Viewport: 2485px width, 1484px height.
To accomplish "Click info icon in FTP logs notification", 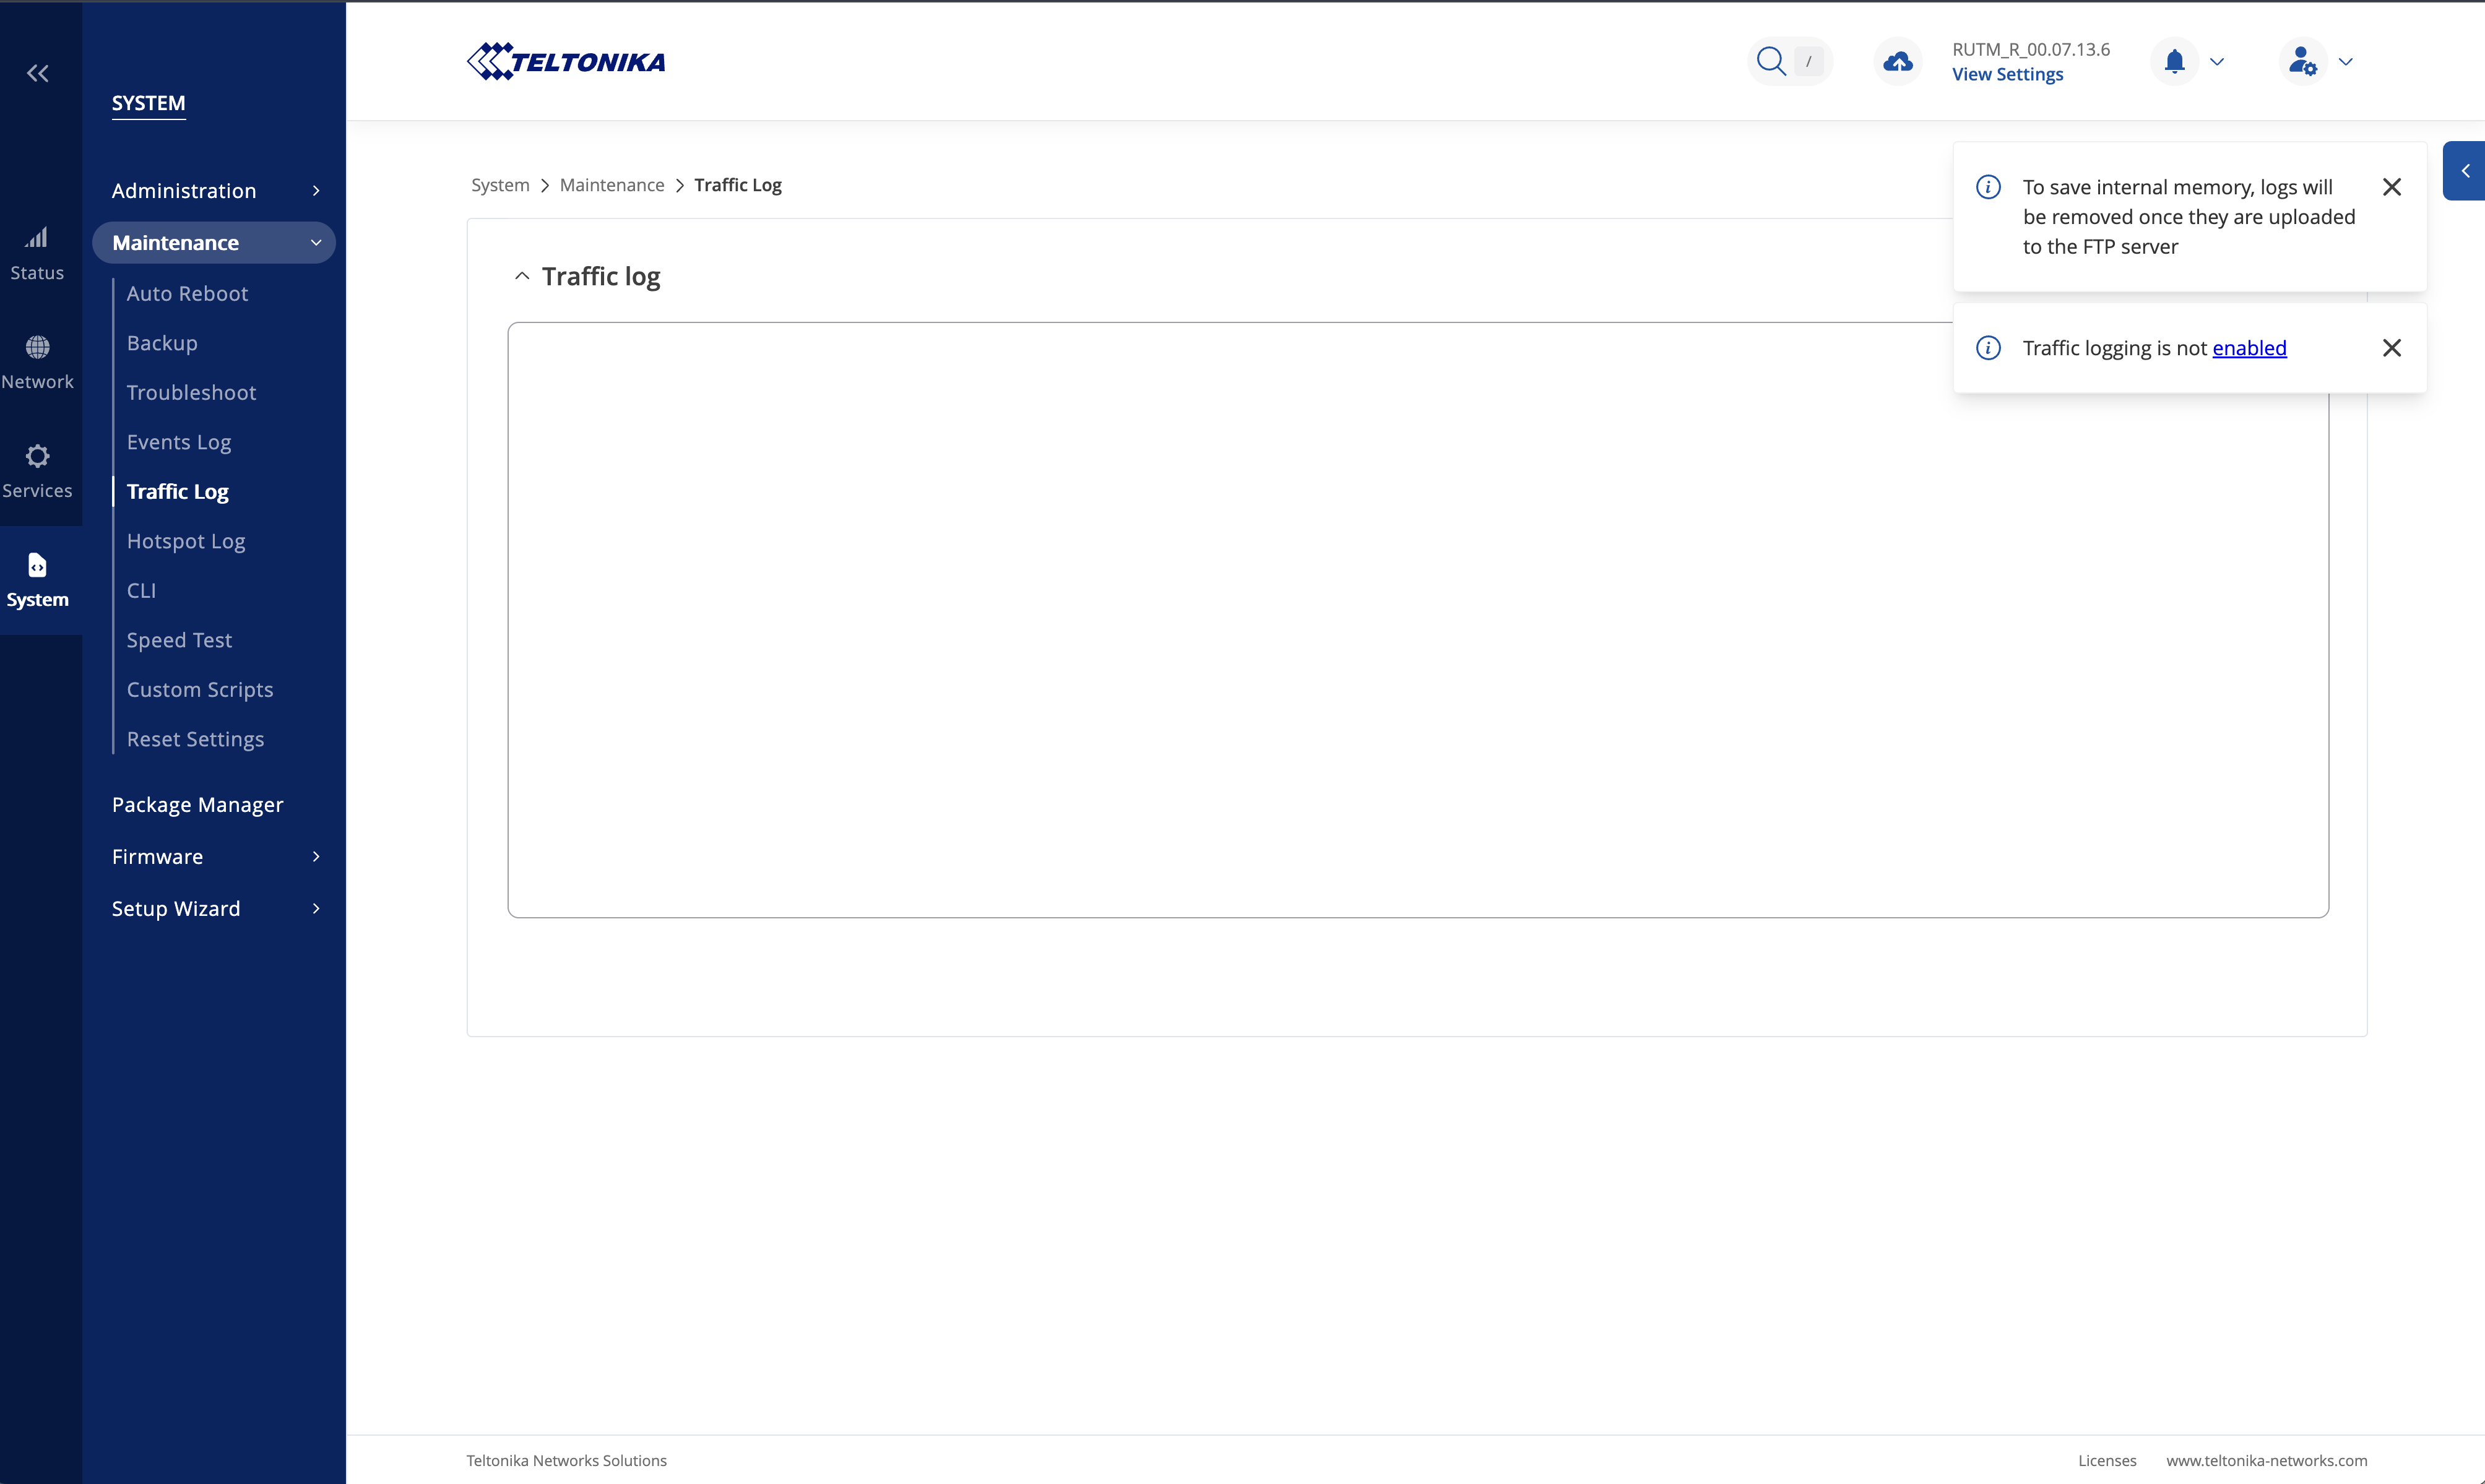I will coord(1988,187).
